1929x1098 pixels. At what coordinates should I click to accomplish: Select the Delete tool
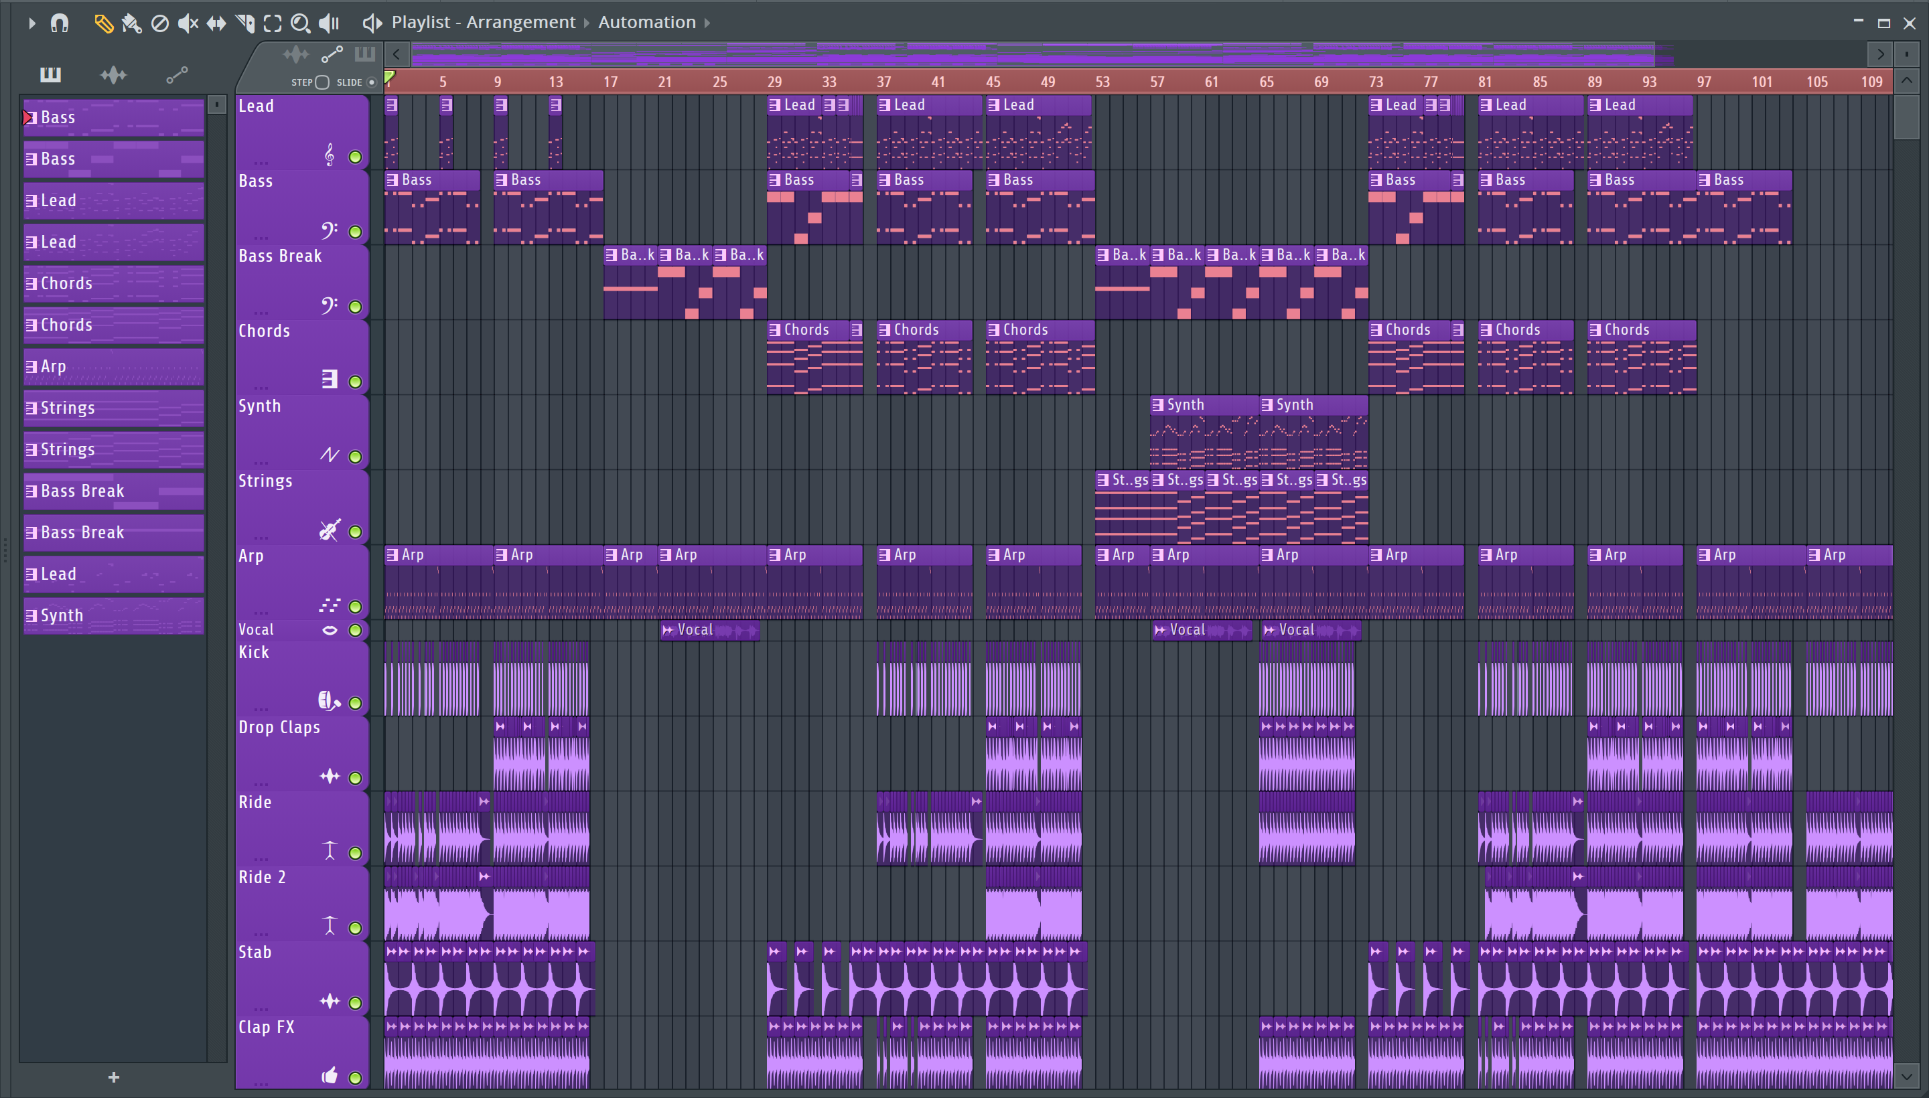[159, 23]
